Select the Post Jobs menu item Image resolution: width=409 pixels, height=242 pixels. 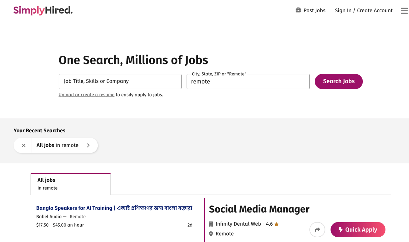(x=314, y=10)
